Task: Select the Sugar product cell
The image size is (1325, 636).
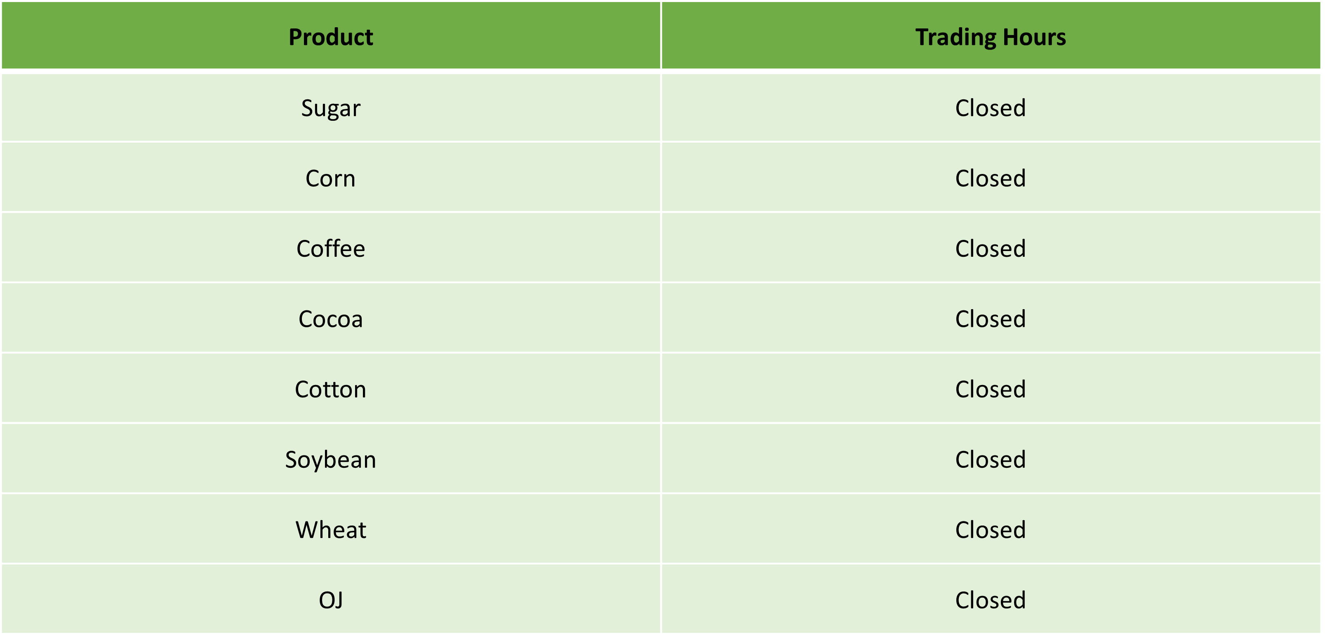Action: coord(331,108)
